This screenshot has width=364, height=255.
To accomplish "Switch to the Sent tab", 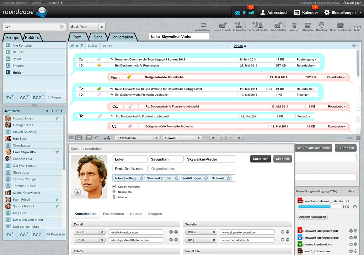I will click(98, 37).
